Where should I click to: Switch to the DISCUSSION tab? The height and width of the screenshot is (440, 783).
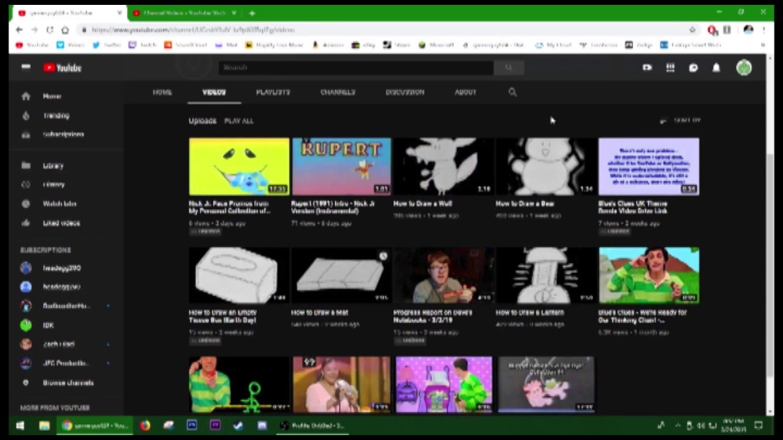[x=405, y=92]
